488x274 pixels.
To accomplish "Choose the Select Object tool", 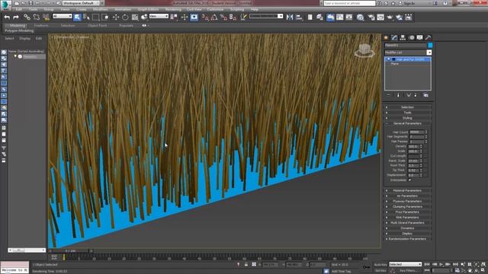I will (77, 17).
